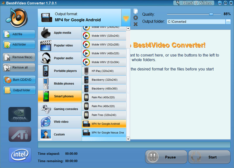The height and width of the screenshot is (168, 234).
Task: Click the Portable players device icon
Action: pos(46,71)
